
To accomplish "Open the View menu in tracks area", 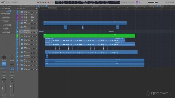I will [32, 6].
